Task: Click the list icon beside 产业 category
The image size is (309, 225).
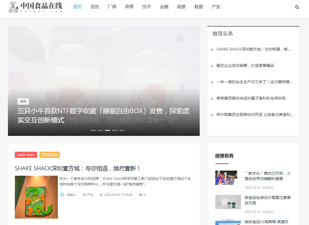Action: [84, 195]
